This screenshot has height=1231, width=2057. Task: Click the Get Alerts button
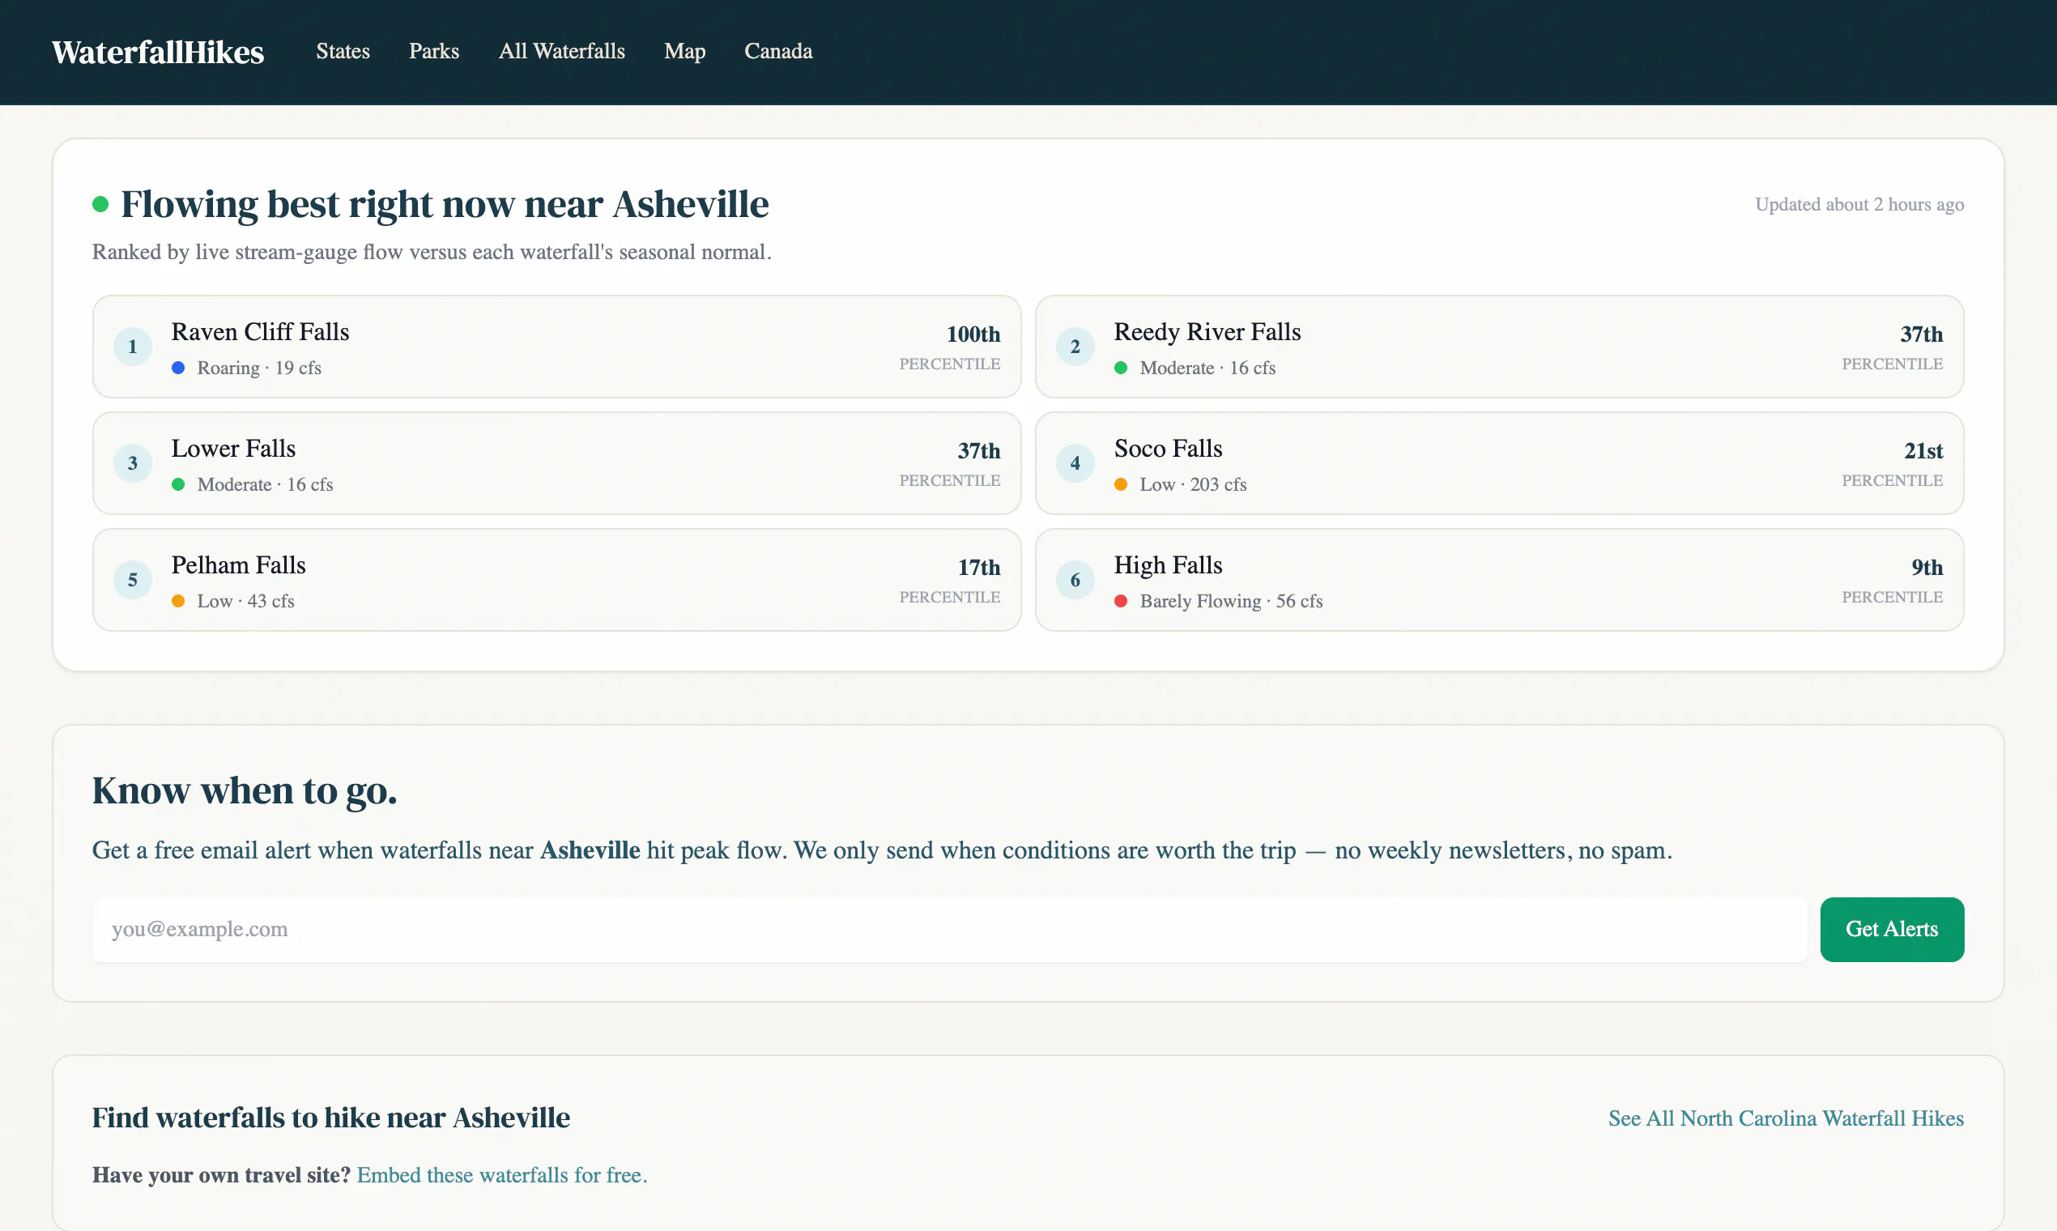[x=1891, y=929]
